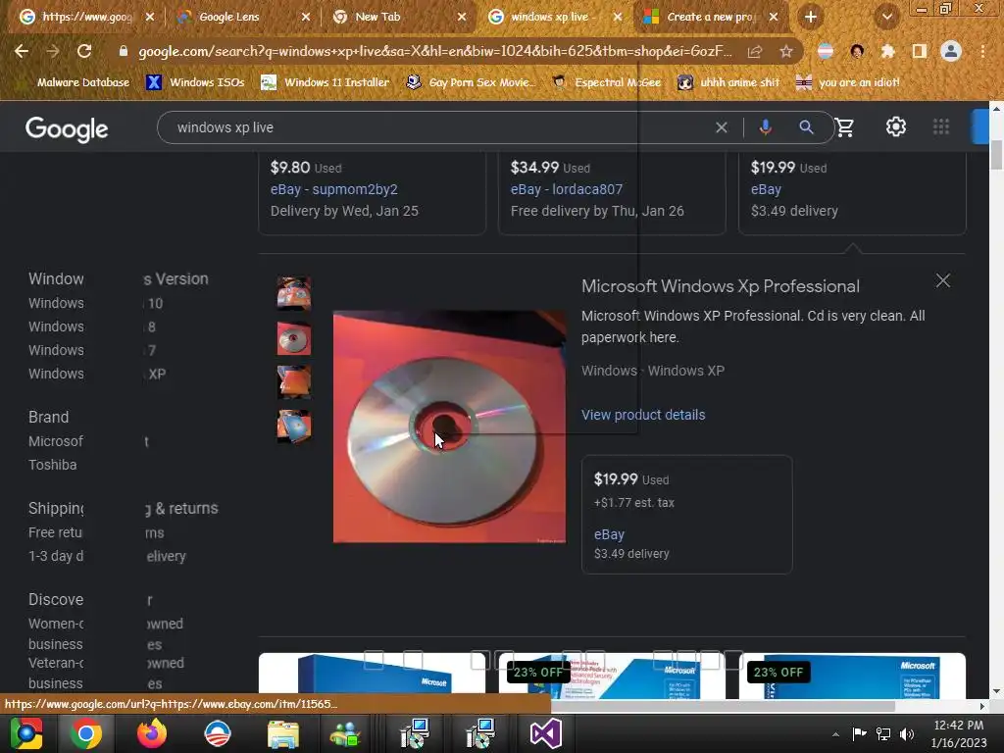
Task: Switch to the Create a new project tab
Action: coord(710,17)
